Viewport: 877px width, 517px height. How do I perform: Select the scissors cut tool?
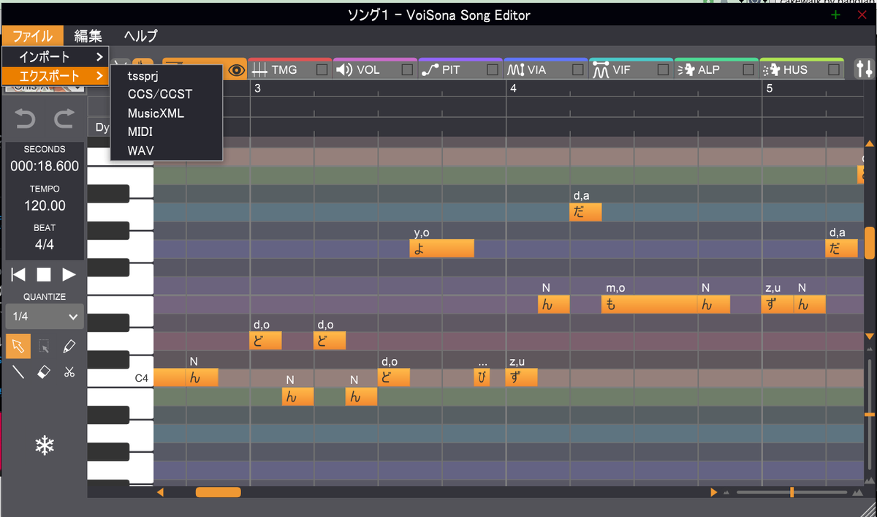(69, 371)
